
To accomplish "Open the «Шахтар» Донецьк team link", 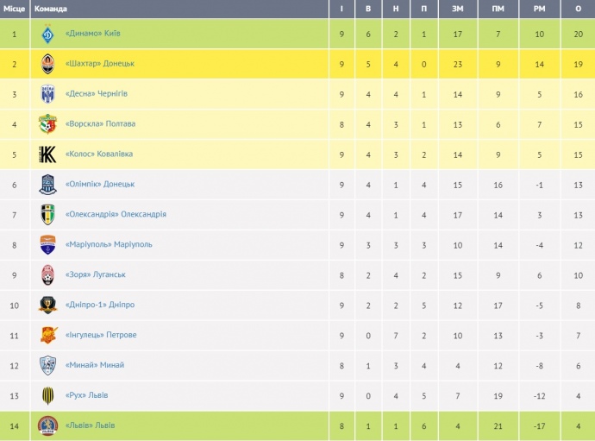I will pos(99,64).
